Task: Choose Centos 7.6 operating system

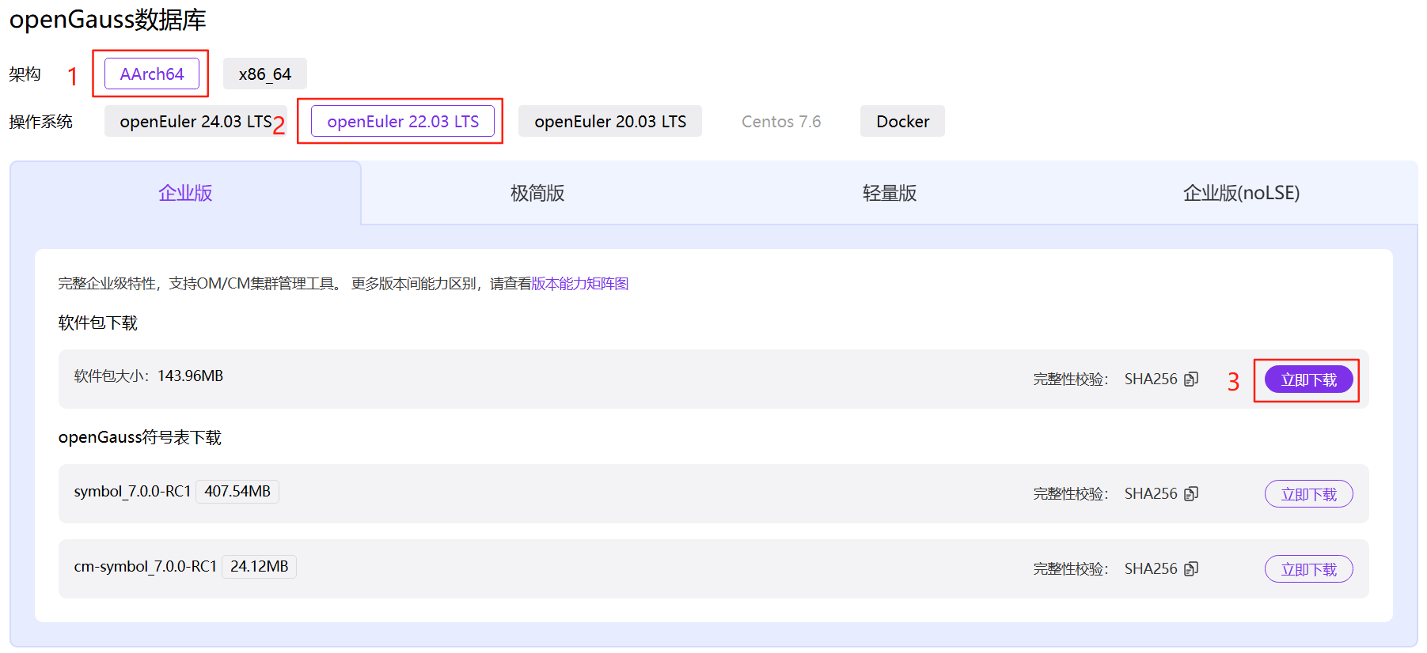Action: click(781, 121)
